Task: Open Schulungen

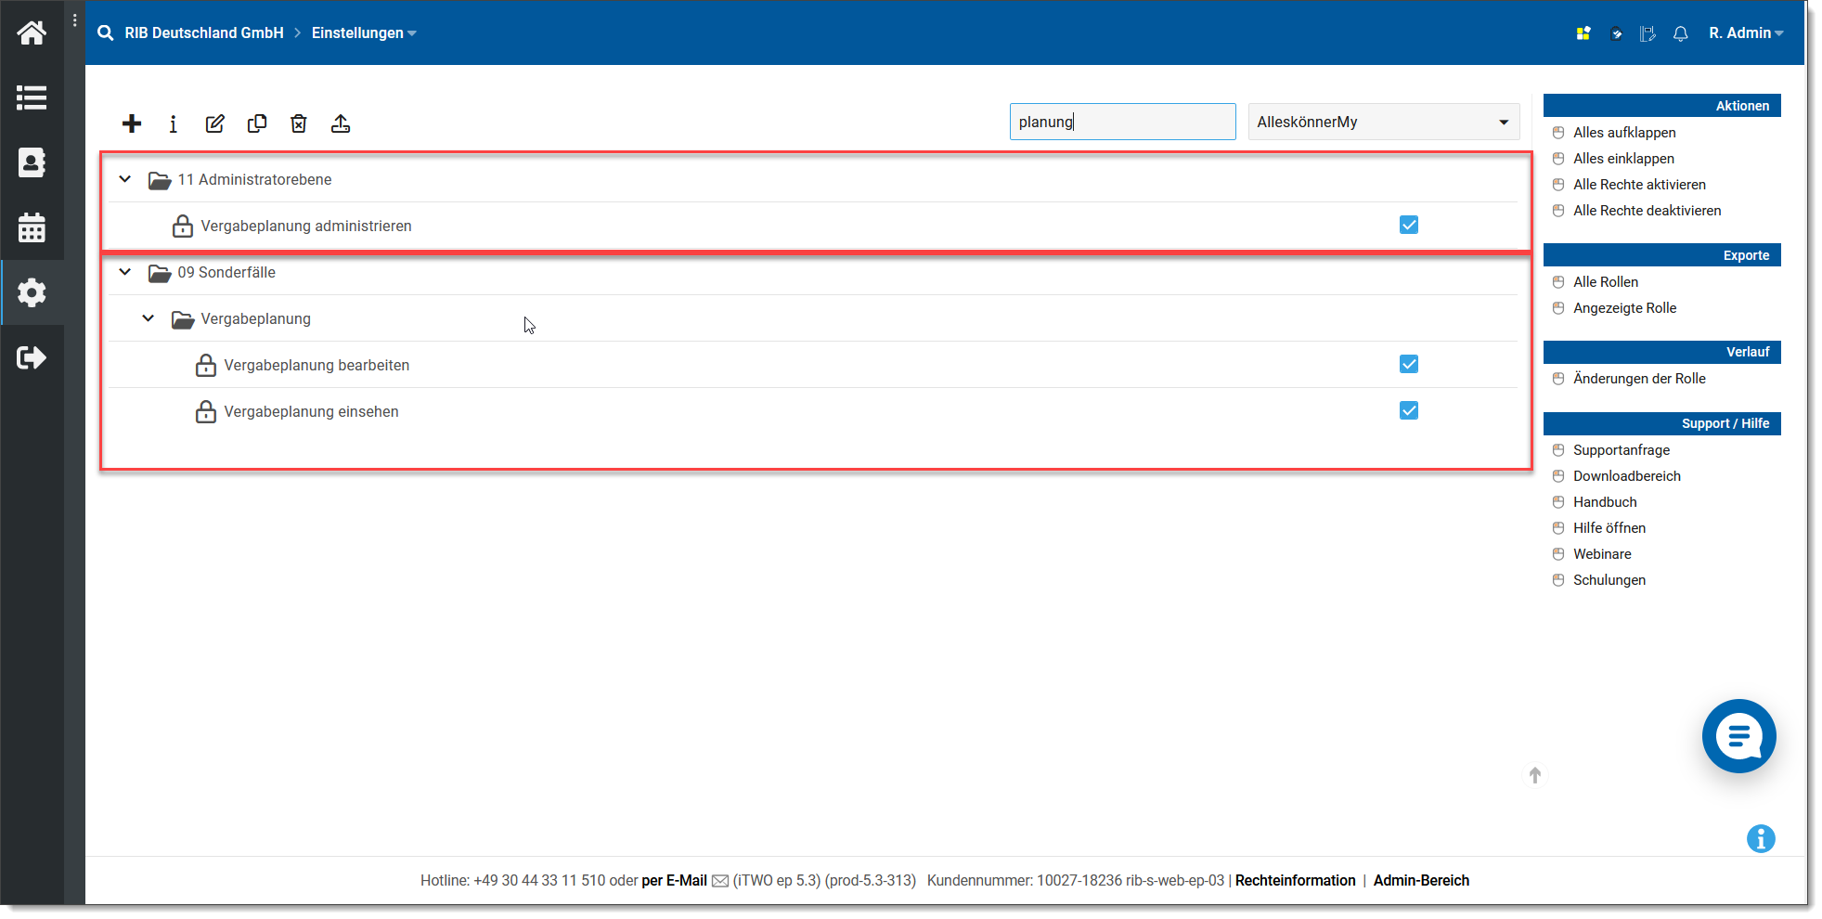Action: (x=1609, y=580)
